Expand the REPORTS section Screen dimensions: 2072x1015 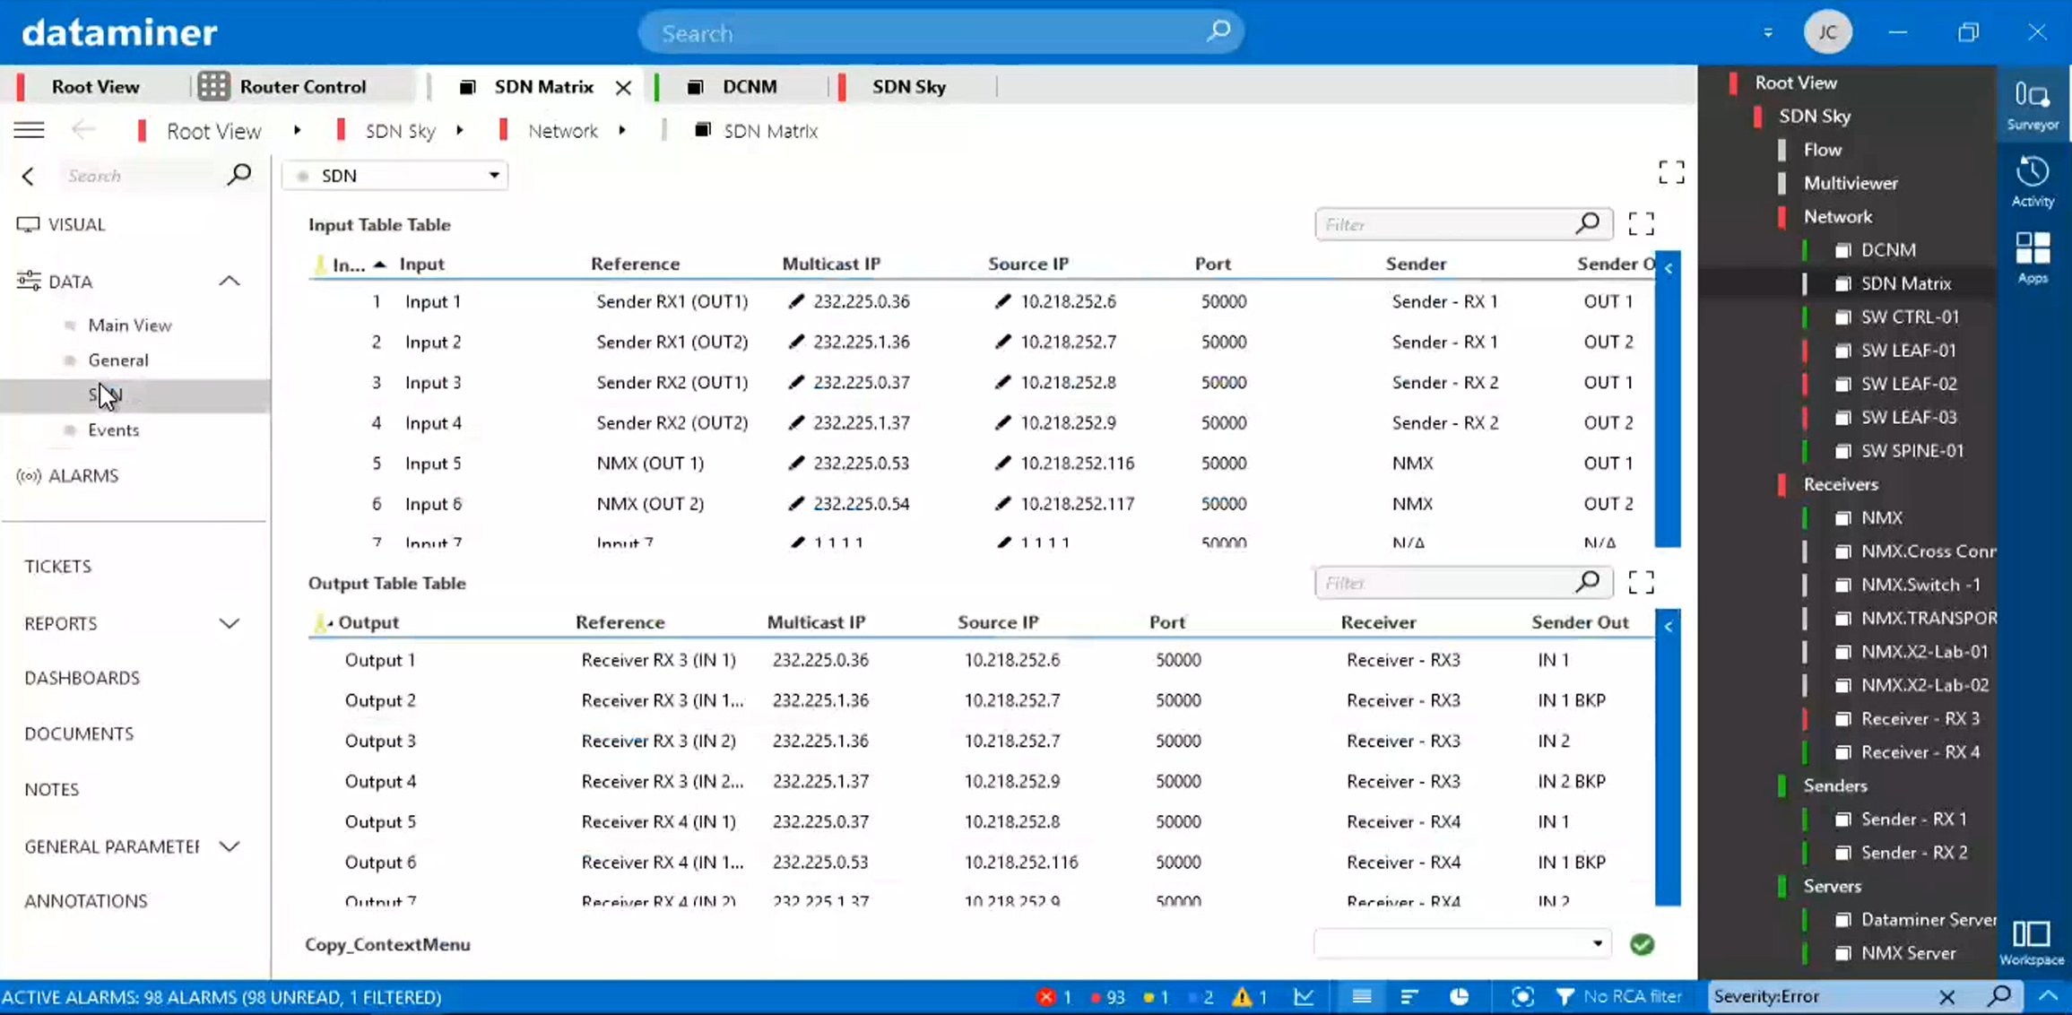tap(230, 624)
